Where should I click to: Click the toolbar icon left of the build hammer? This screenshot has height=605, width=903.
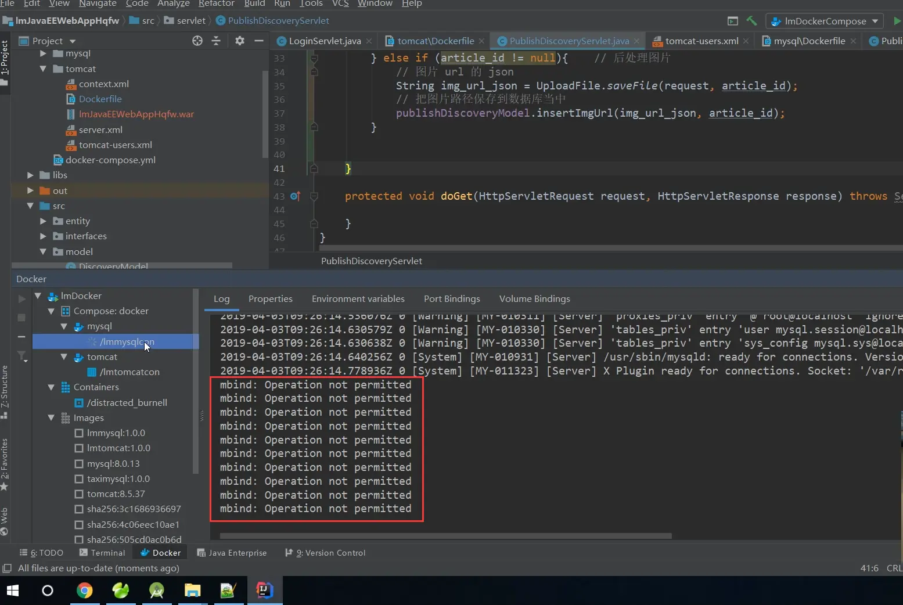(733, 21)
